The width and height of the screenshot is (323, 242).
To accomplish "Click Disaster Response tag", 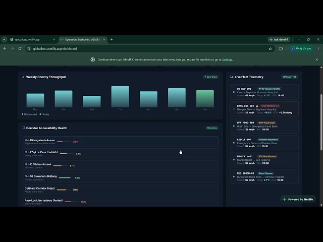I will pos(268,140).
